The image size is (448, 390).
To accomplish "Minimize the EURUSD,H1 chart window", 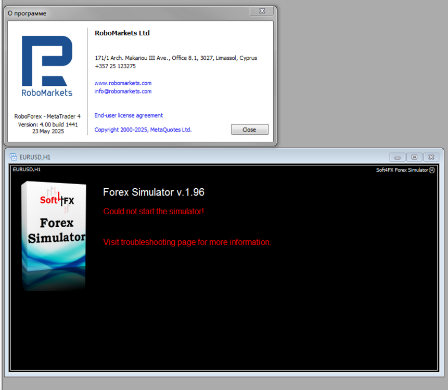I will [397, 157].
